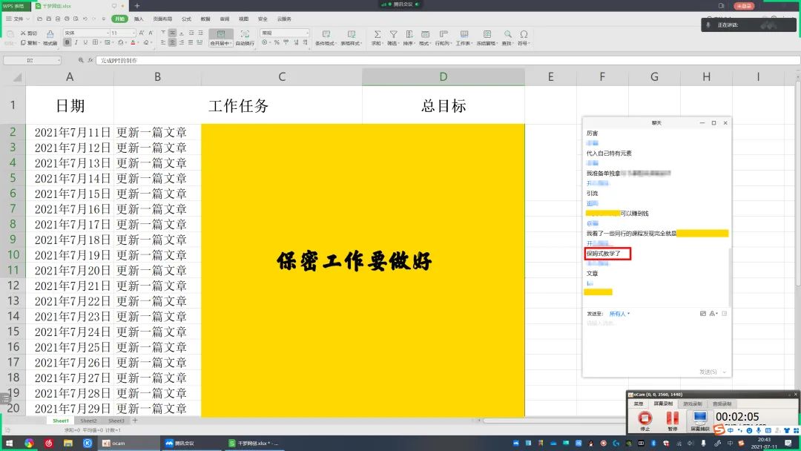Open the Find (查找) tool
The width and height of the screenshot is (801, 451).
click(x=507, y=35)
